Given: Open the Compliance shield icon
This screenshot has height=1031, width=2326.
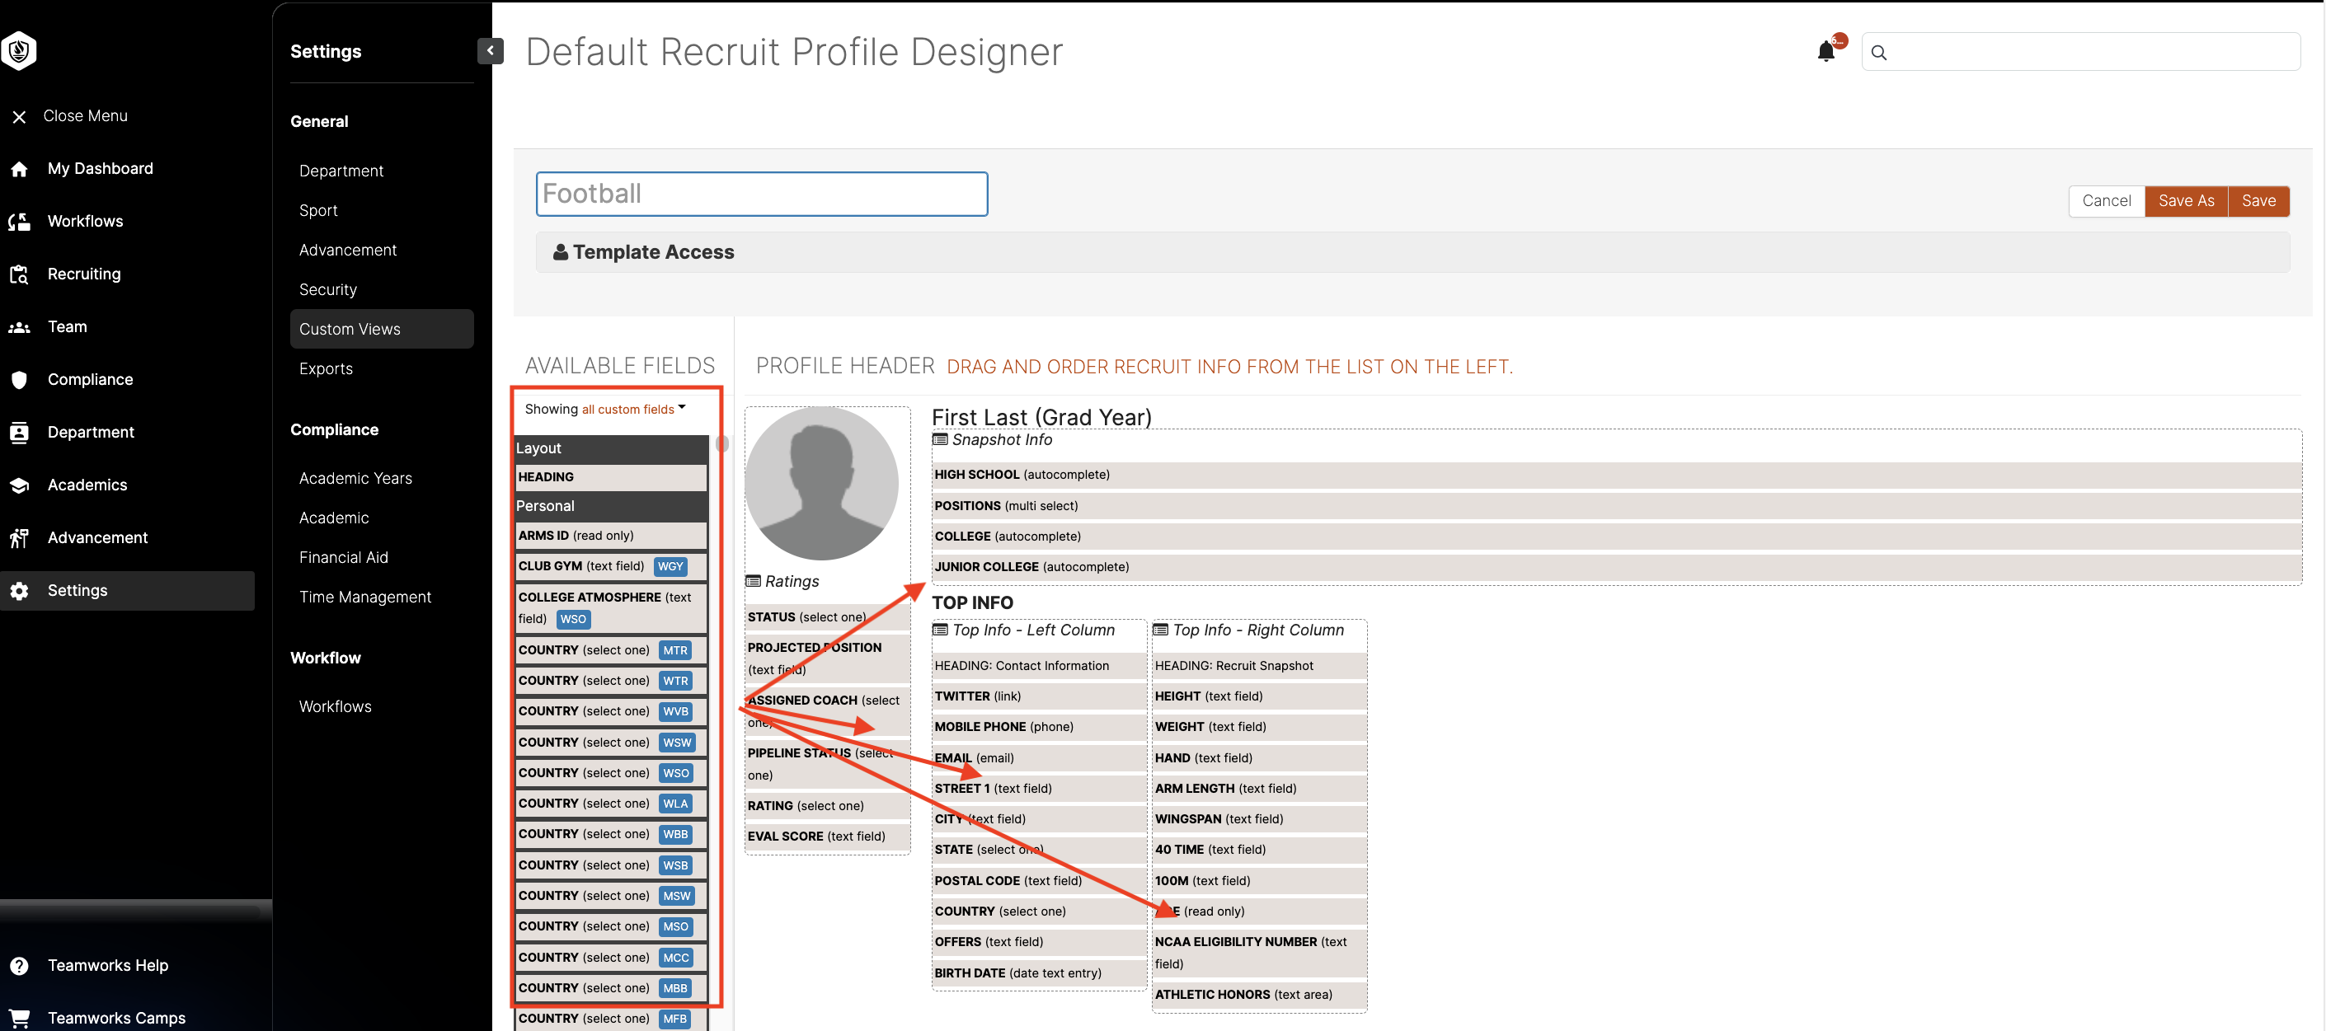Looking at the screenshot, I should point(19,380).
